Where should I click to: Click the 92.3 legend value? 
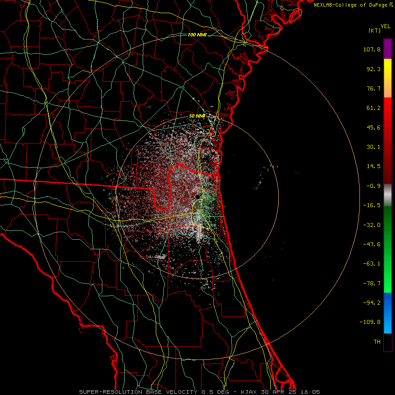(x=373, y=69)
